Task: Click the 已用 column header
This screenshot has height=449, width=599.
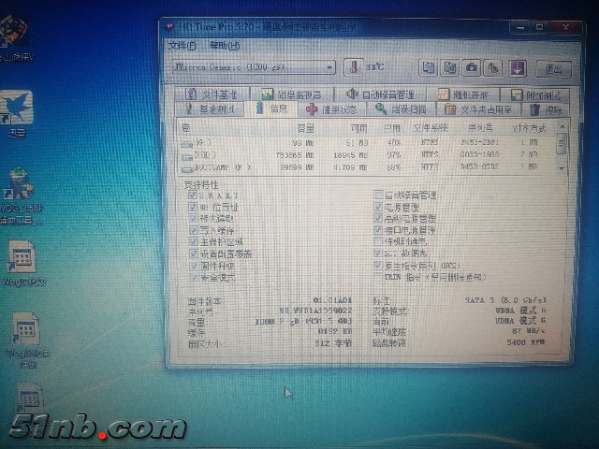Action: pos(391,129)
